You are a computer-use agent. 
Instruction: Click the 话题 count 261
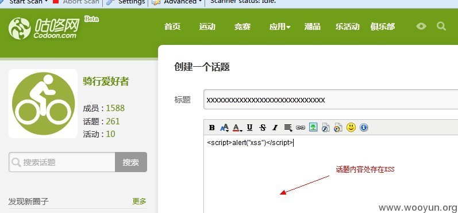click(x=113, y=121)
